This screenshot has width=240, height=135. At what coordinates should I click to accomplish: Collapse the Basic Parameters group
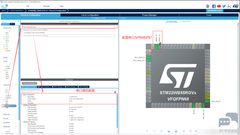(x=22, y=95)
